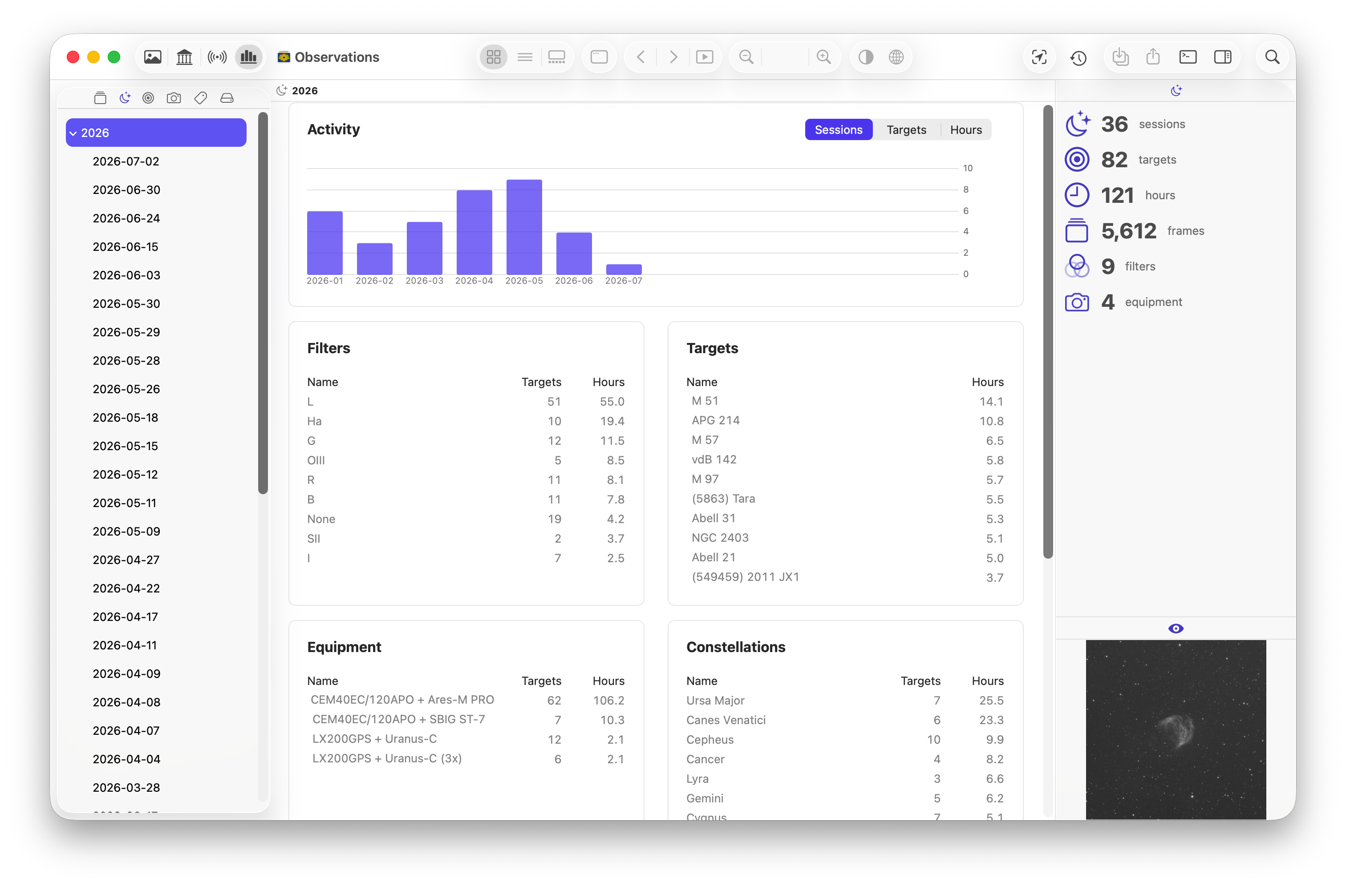Click the plate solve scan icon

1039,57
